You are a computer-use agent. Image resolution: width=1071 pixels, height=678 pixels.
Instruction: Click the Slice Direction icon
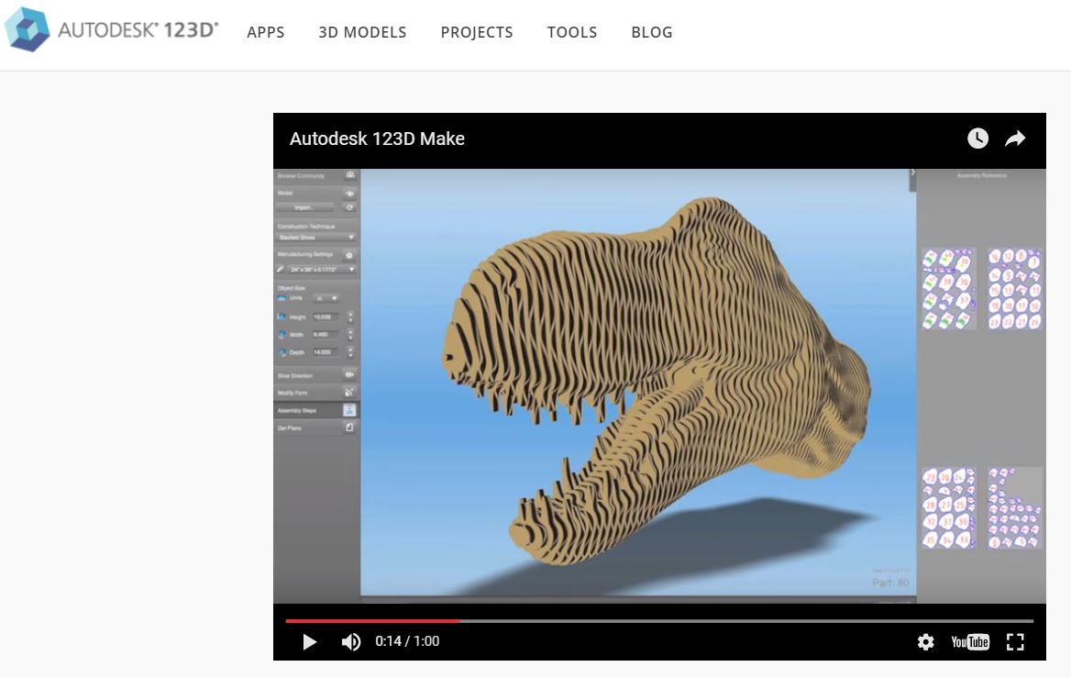(349, 374)
